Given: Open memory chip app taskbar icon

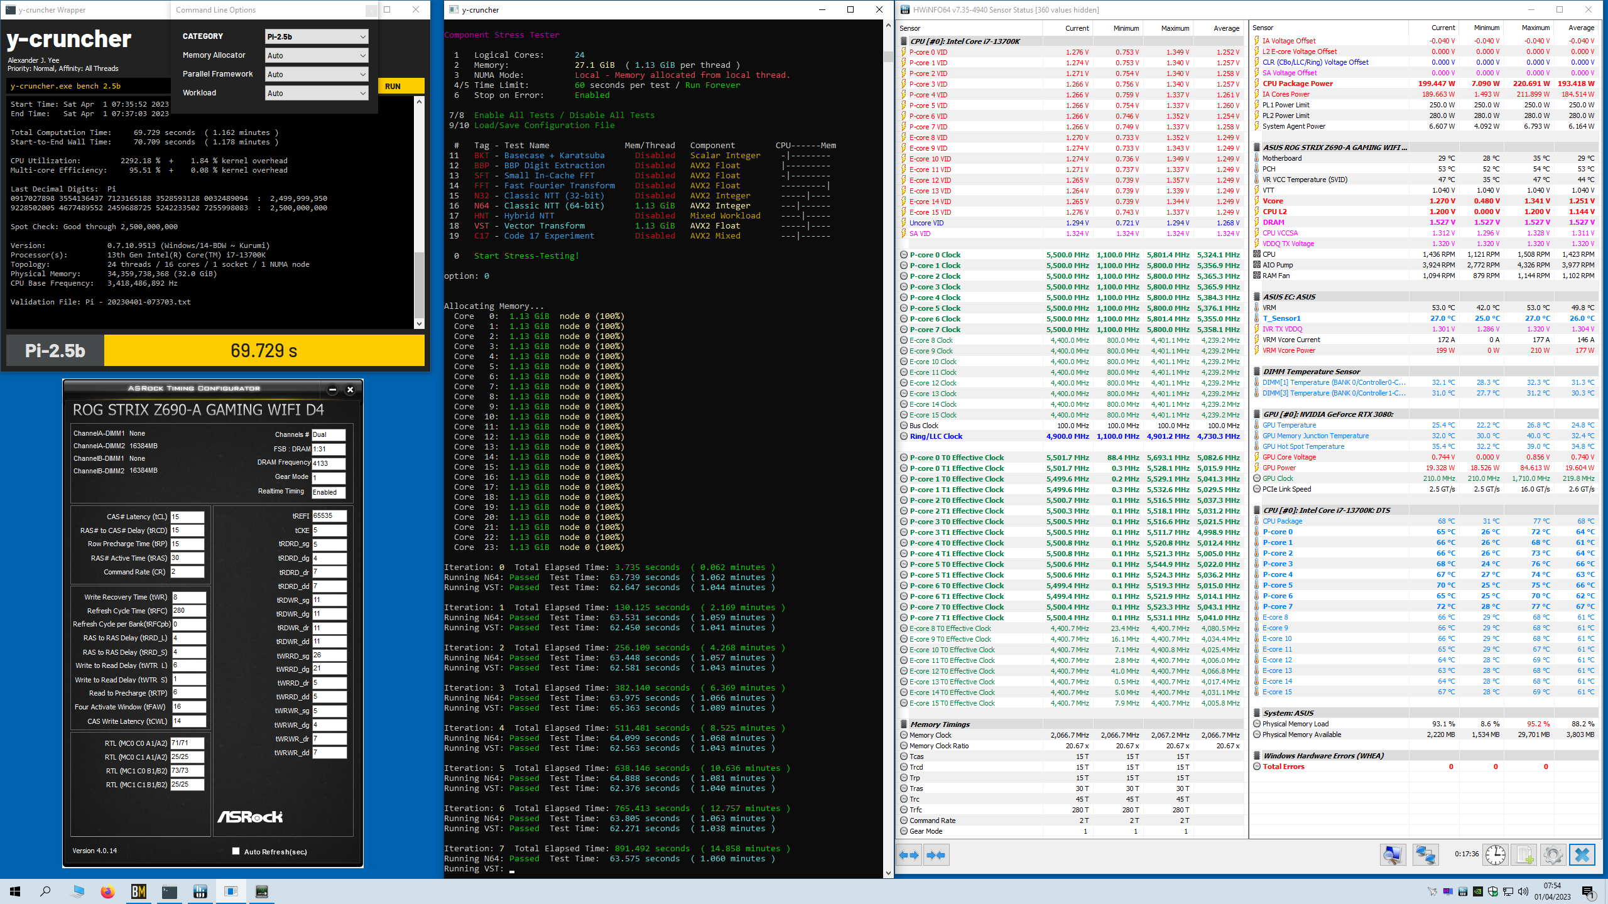Looking at the screenshot, I should (x=261, y=891).
